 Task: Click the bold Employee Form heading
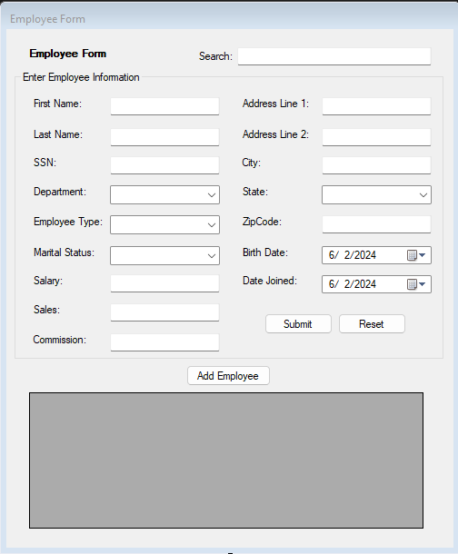point(68,54)
